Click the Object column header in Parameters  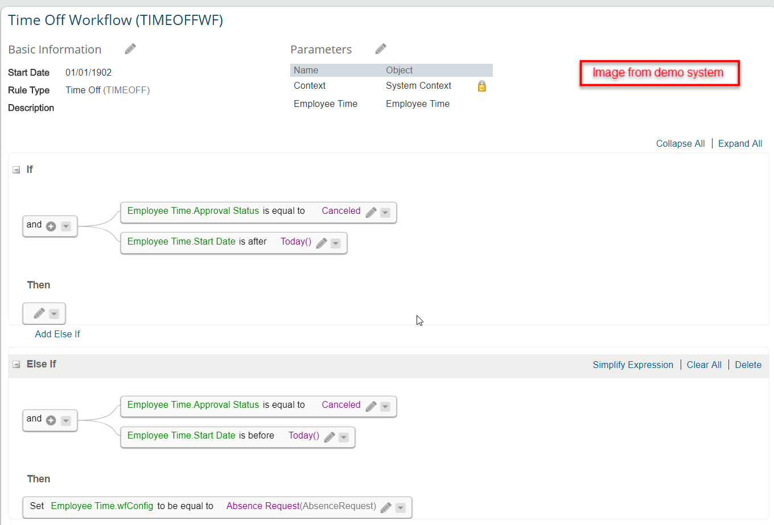(399, 70)
